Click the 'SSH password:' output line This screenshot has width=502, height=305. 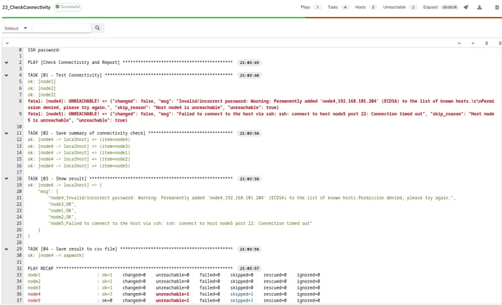click(44, 50)
